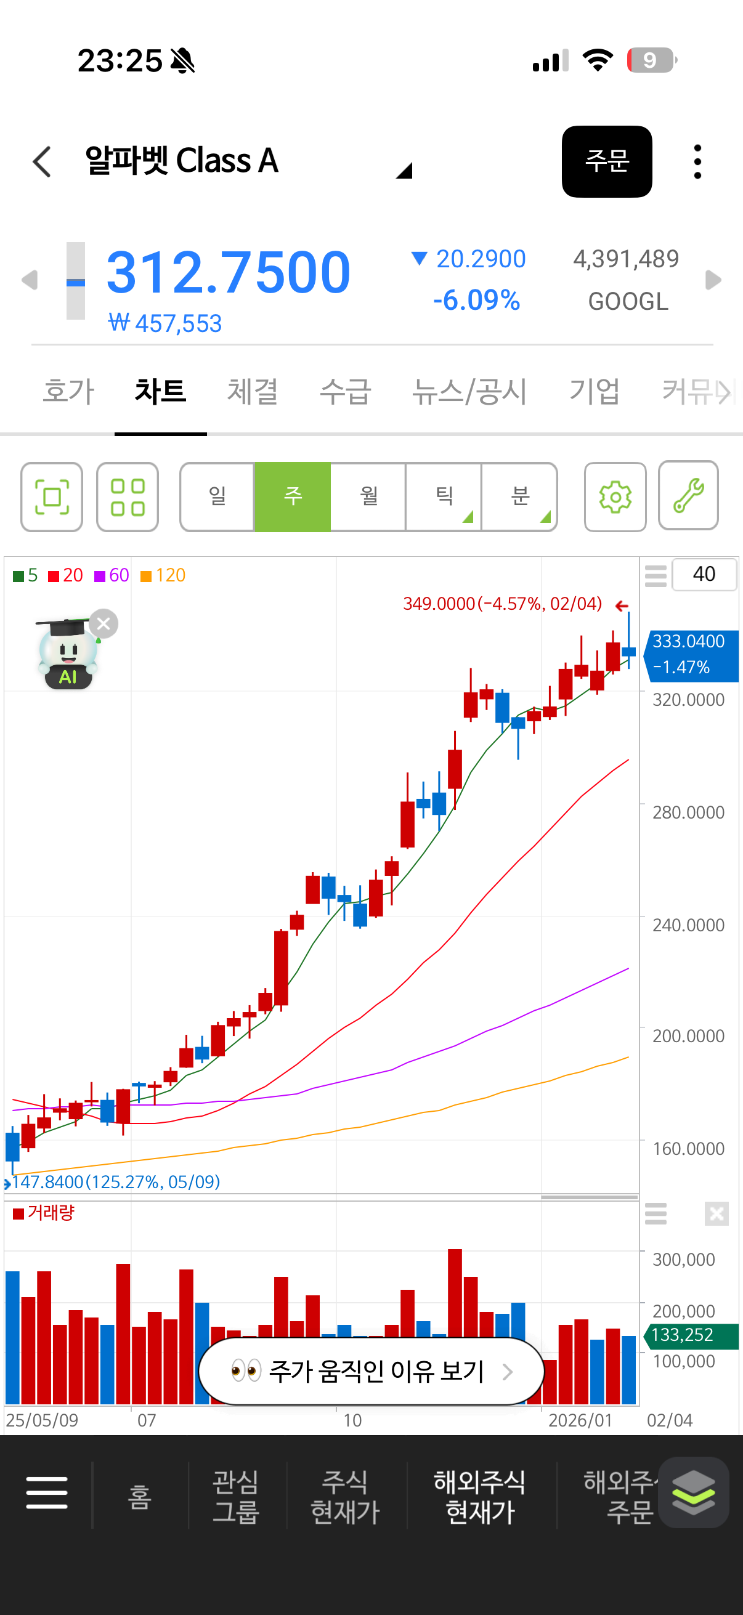Tap the 주가 움직인 이유 보기 button

(x=371, y=1372)
